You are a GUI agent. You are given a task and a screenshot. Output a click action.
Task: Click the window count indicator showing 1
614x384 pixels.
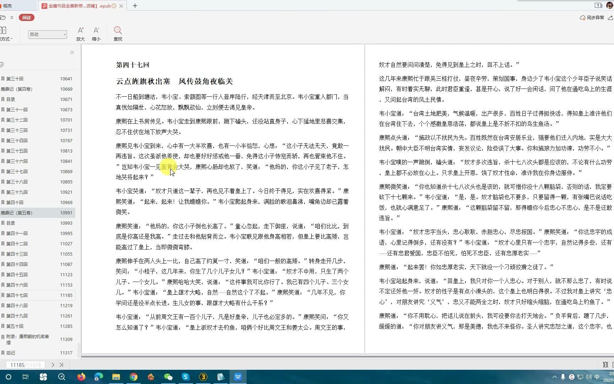[598, 5]
